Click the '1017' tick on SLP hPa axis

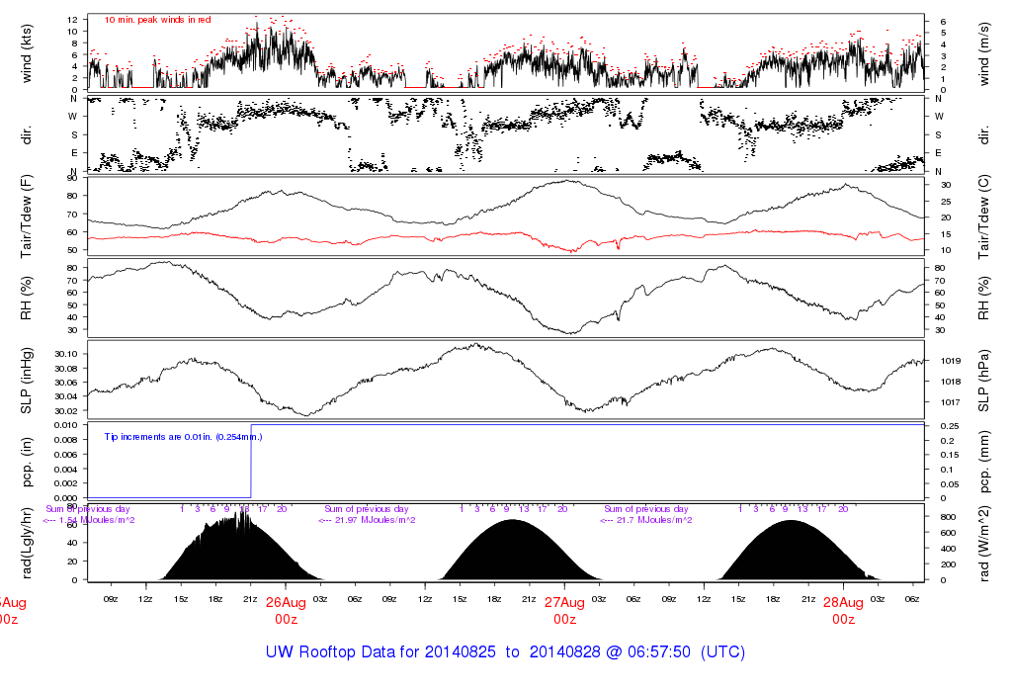click(951, 402)
